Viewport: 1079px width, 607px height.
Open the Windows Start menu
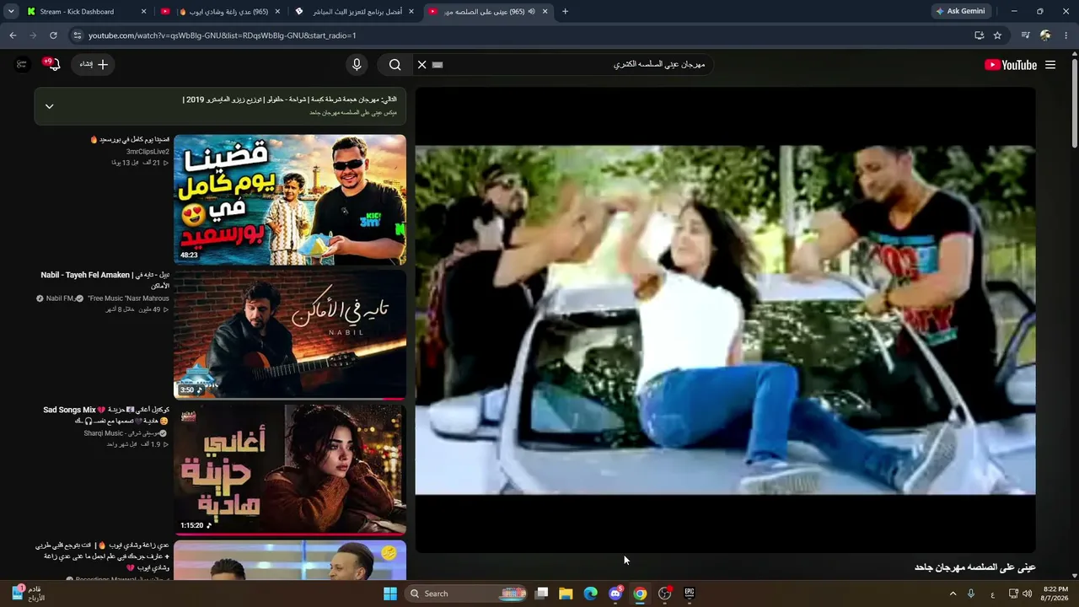(390, 594)
